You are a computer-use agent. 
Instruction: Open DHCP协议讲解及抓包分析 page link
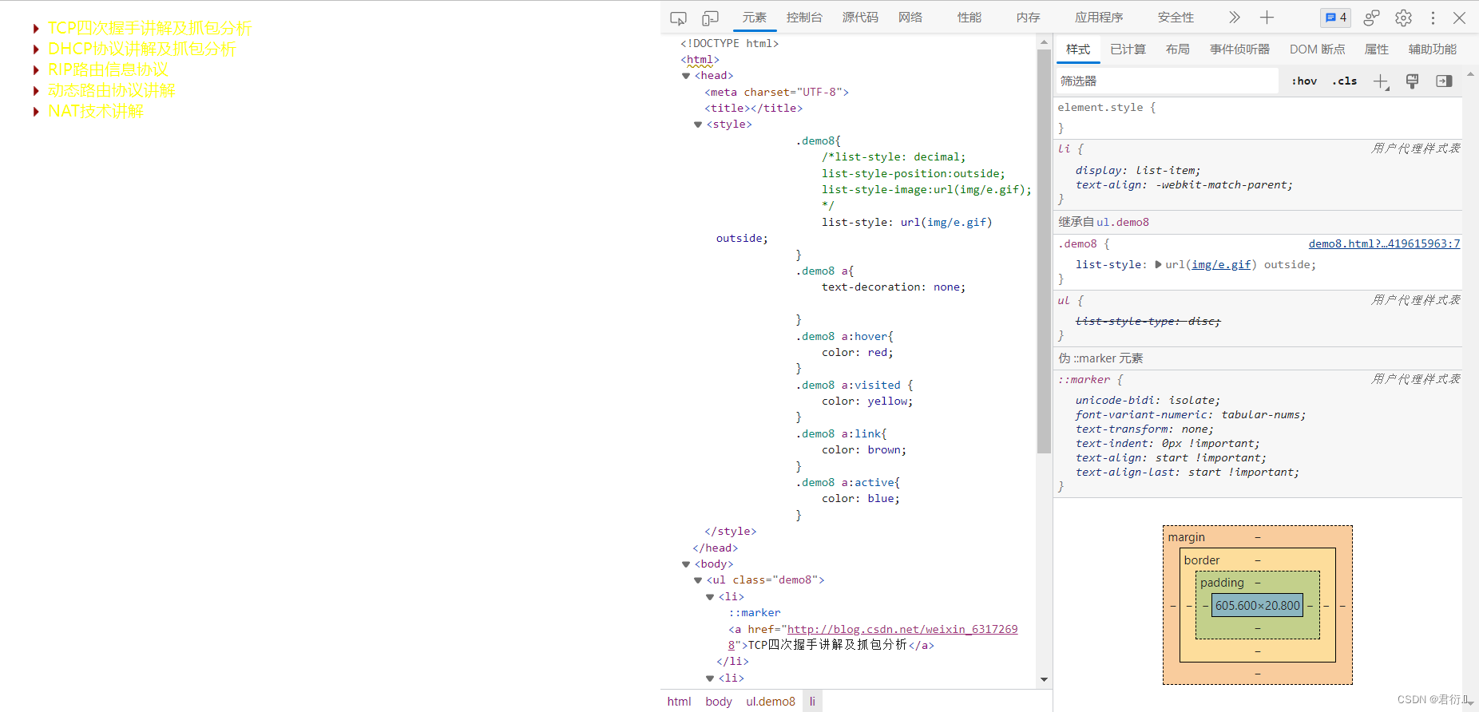(142, 49)
